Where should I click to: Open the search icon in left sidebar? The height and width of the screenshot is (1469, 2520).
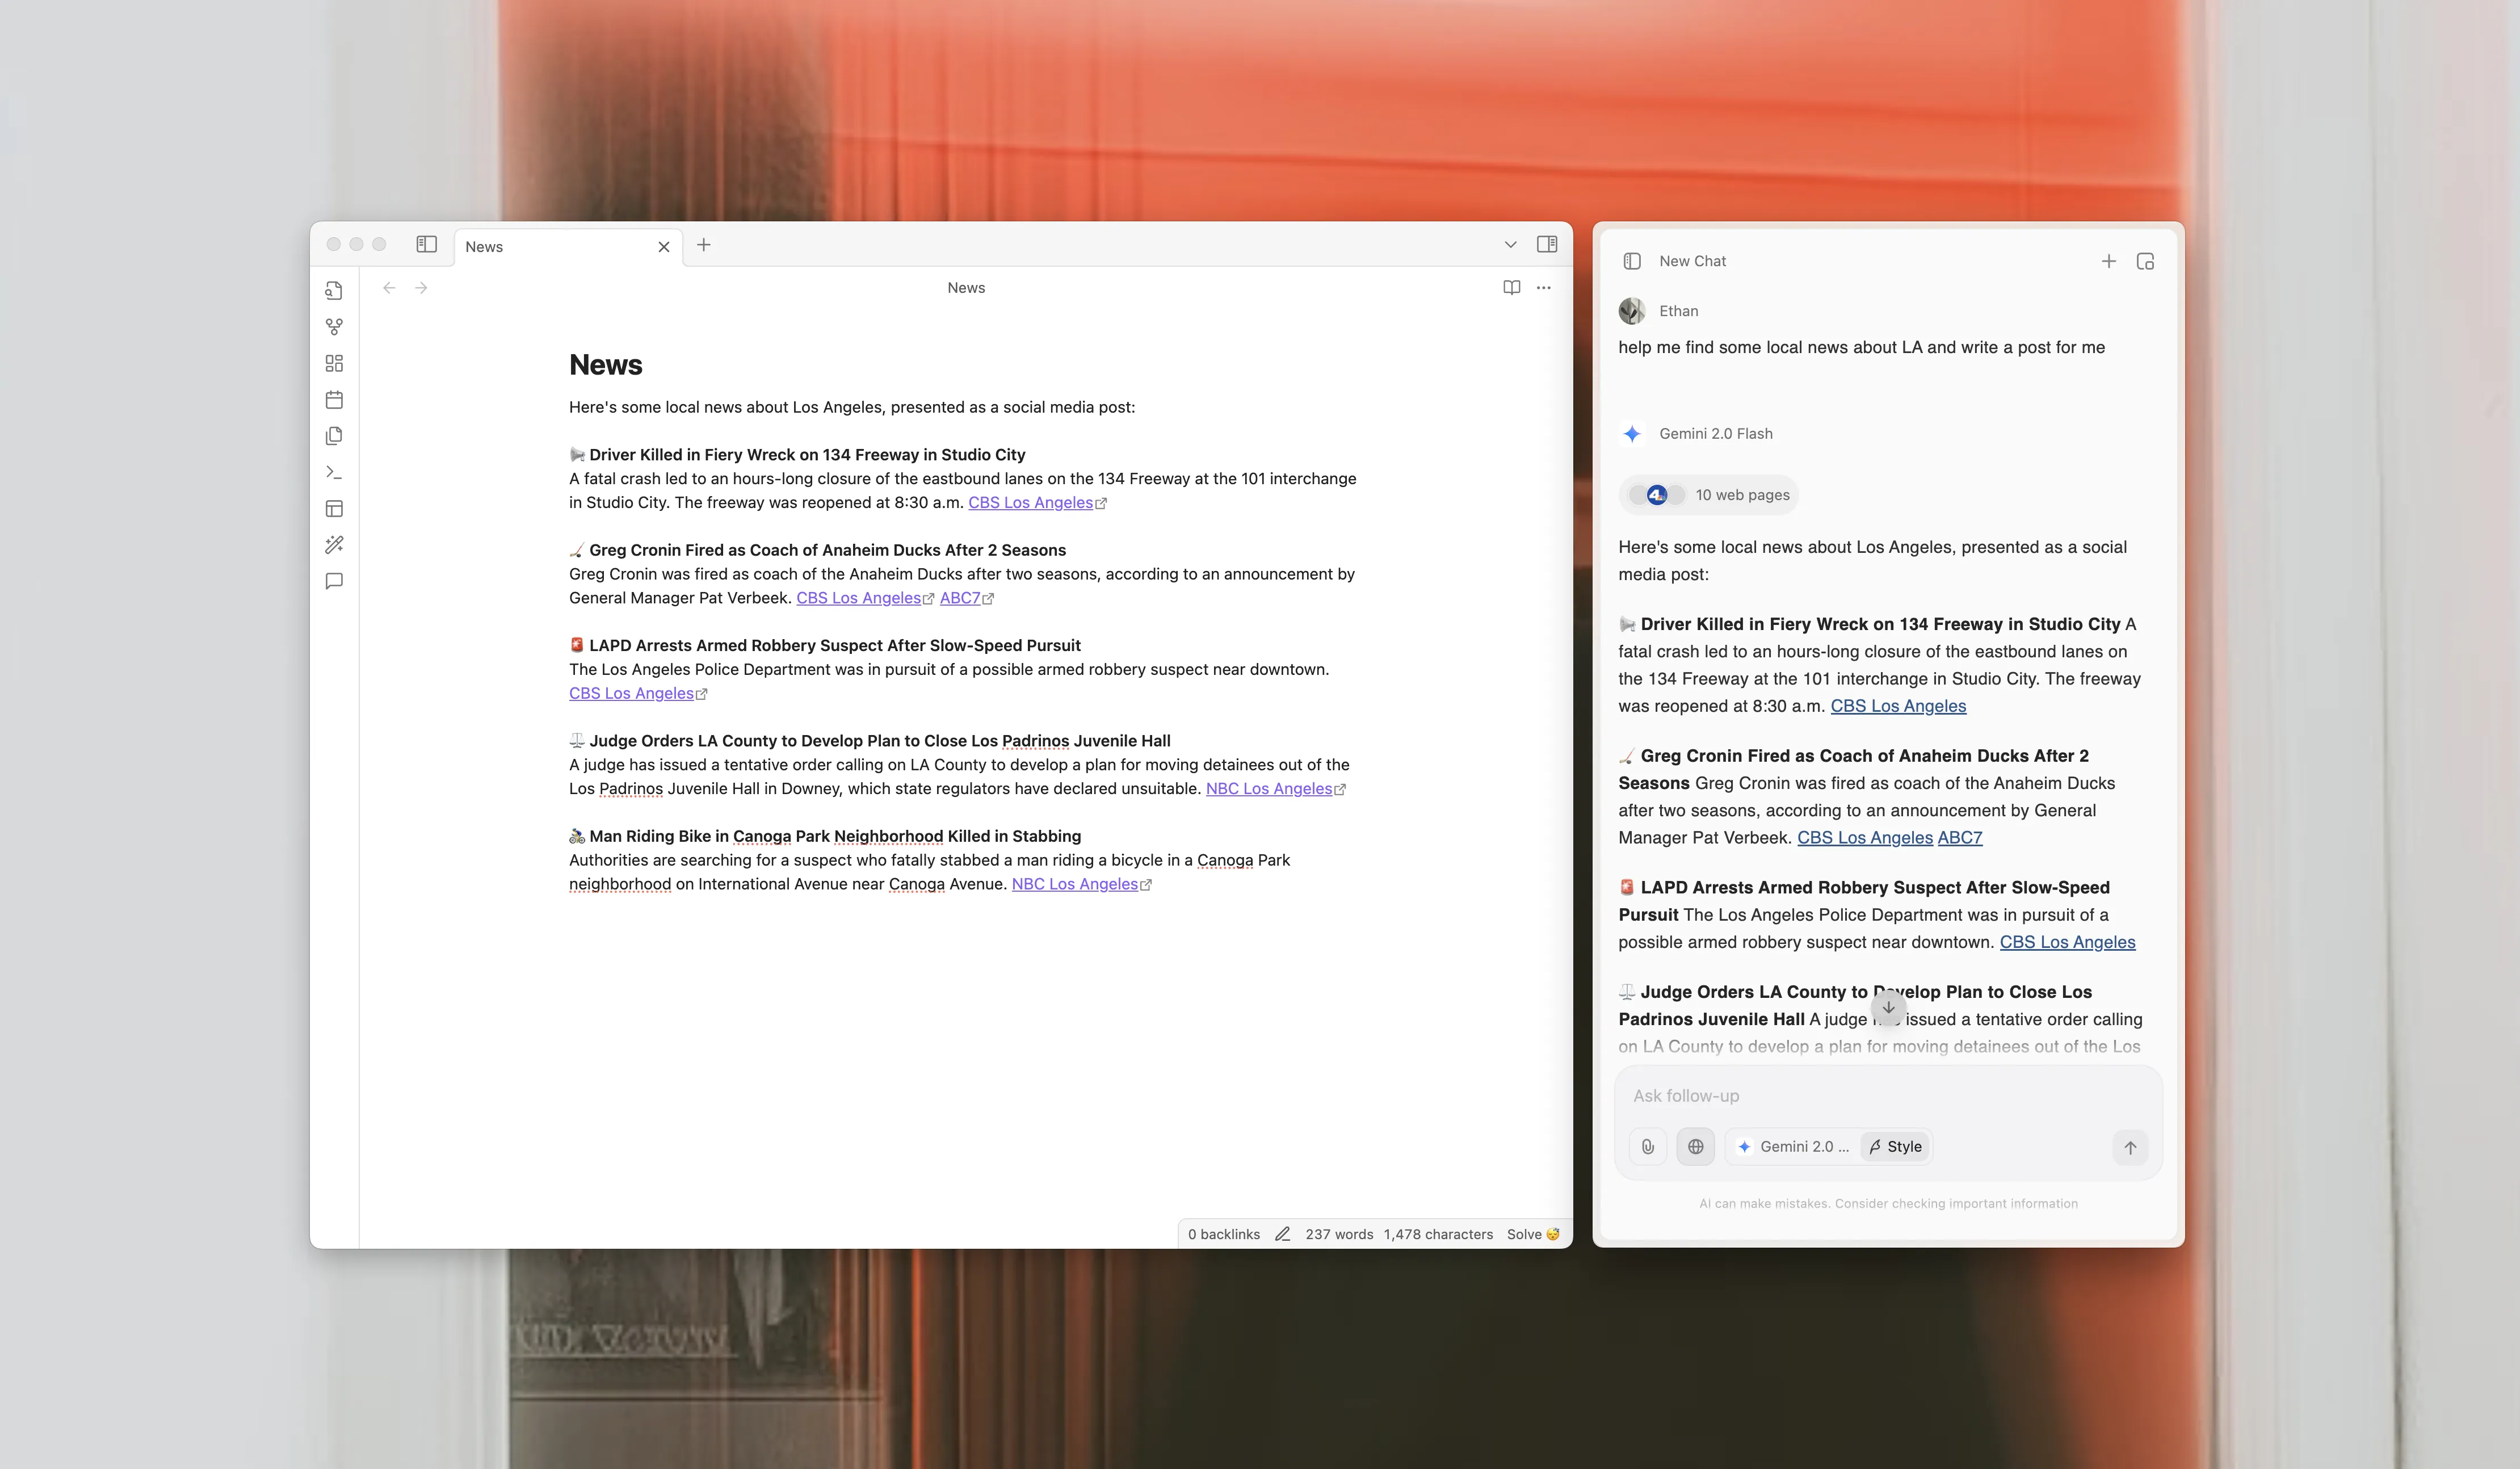click(x=334, y=291)
